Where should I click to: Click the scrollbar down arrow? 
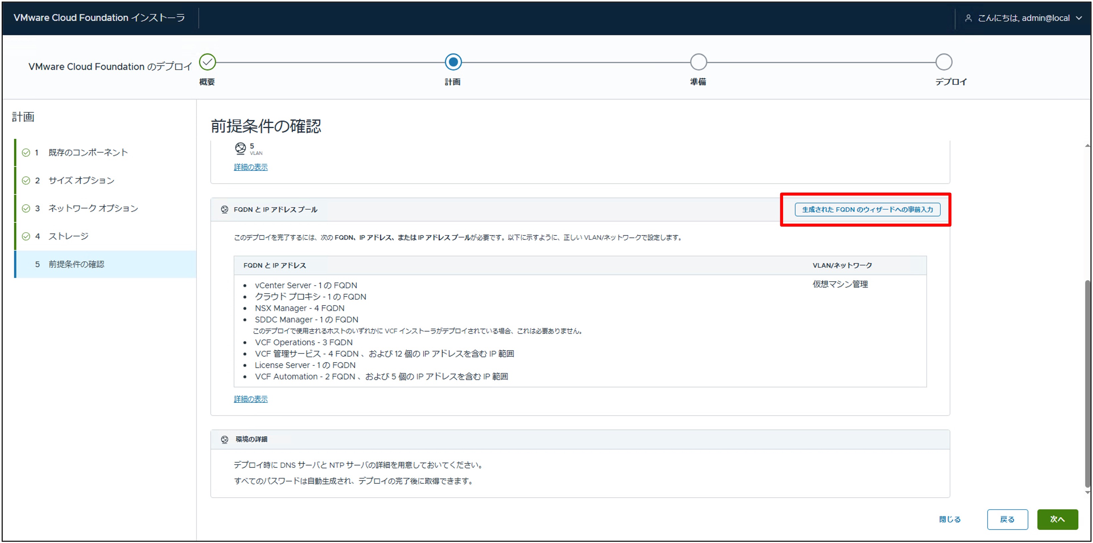[1087, 493]
